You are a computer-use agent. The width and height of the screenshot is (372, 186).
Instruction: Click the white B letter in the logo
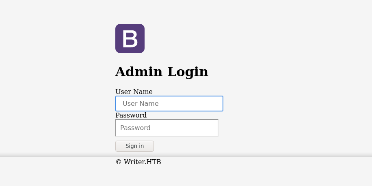click(130, 39)
